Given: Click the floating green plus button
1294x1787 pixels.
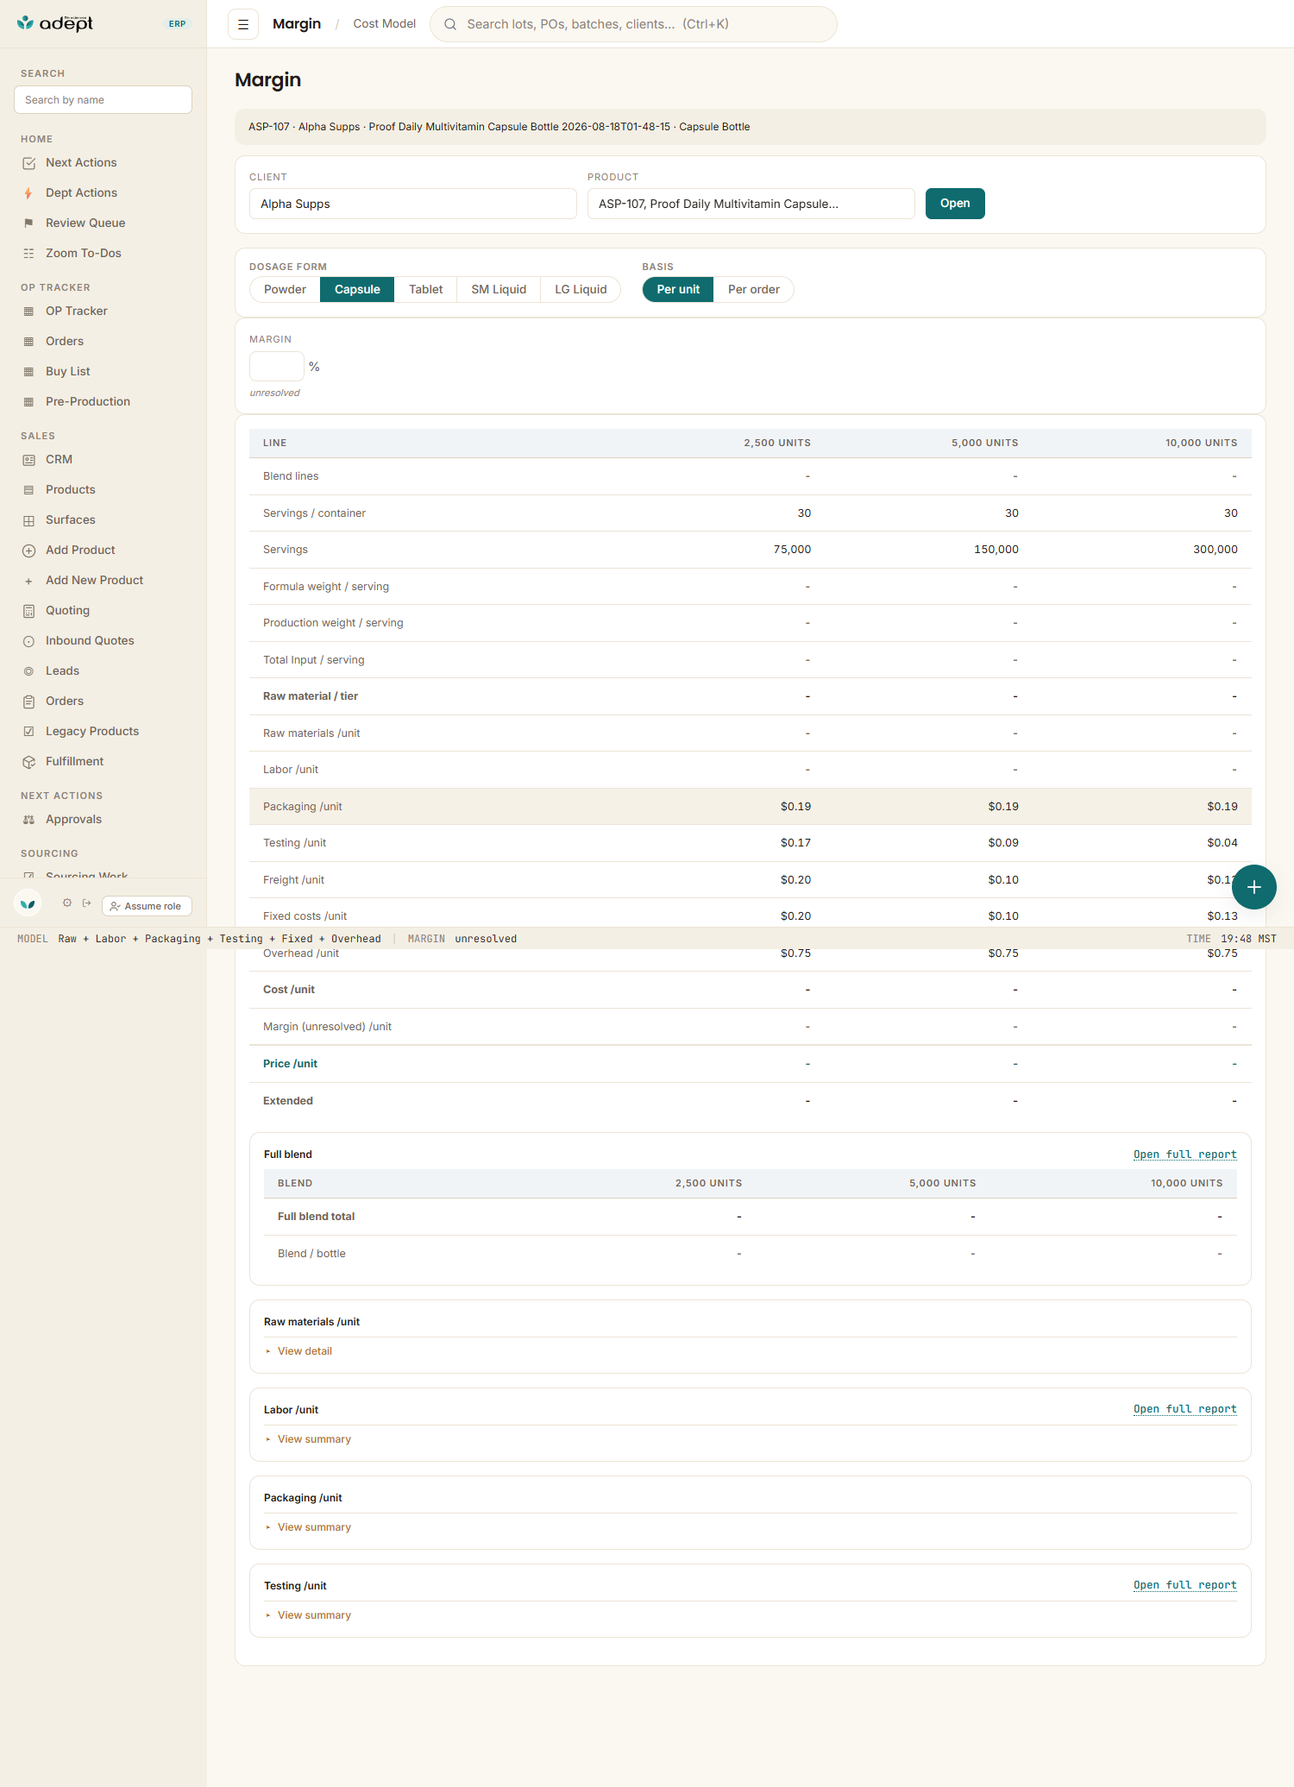Looking at the screenshot, I should (x=1254, y=887).
